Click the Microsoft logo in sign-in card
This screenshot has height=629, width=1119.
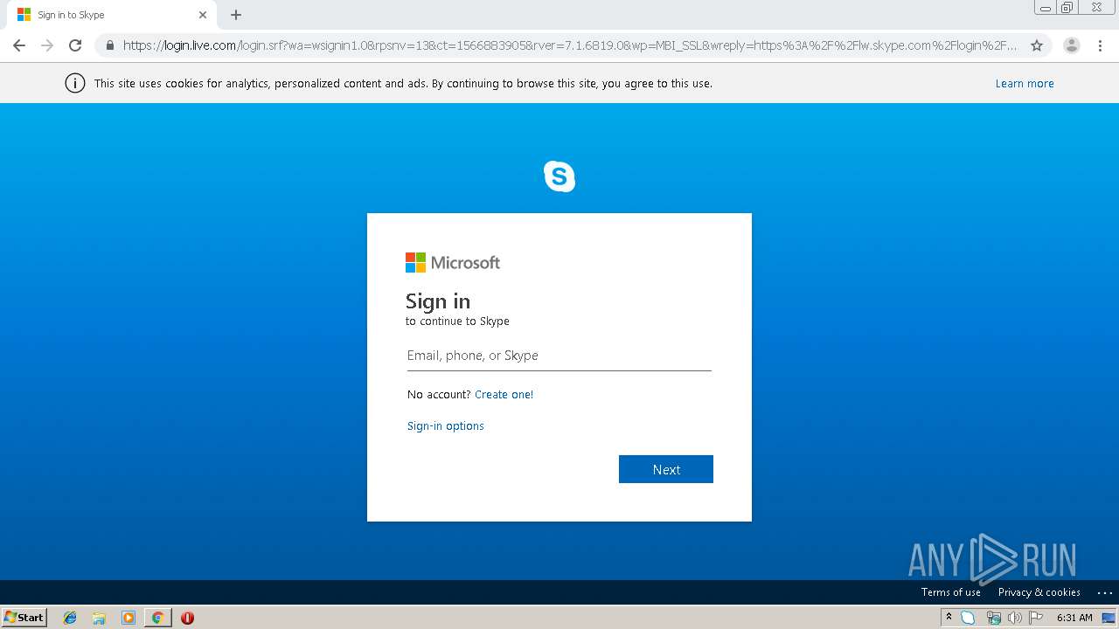[453, 262]
